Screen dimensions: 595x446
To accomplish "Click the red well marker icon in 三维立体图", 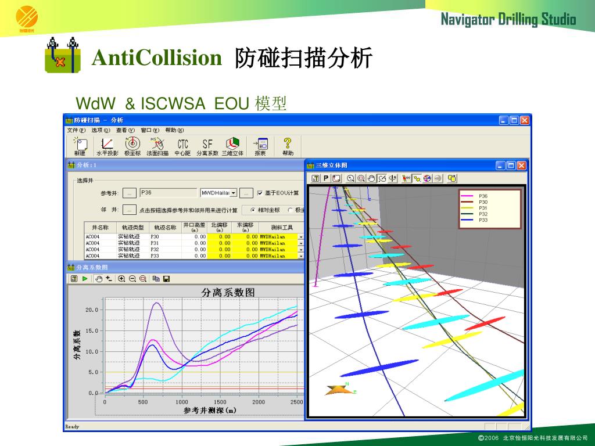I will pyautogui.click(x=406, y=178).
